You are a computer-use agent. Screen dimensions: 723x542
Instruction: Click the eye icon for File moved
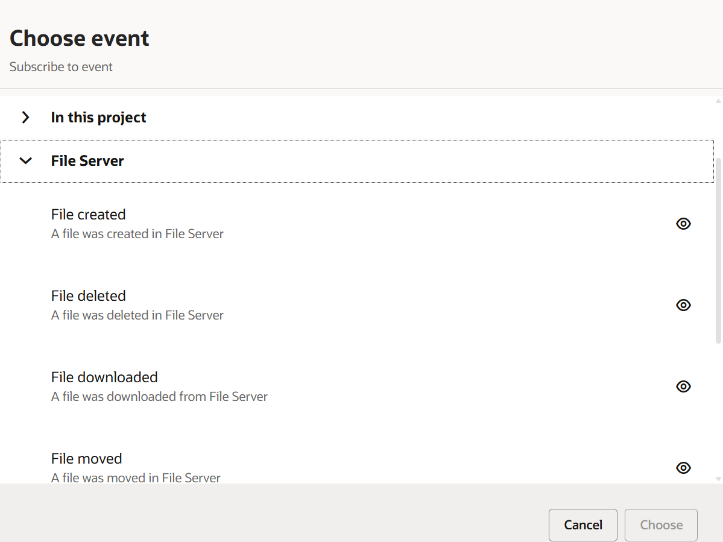[683, 468]
